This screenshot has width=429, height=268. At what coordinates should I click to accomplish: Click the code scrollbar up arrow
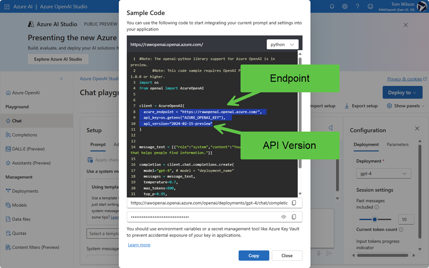coord(300,54)
